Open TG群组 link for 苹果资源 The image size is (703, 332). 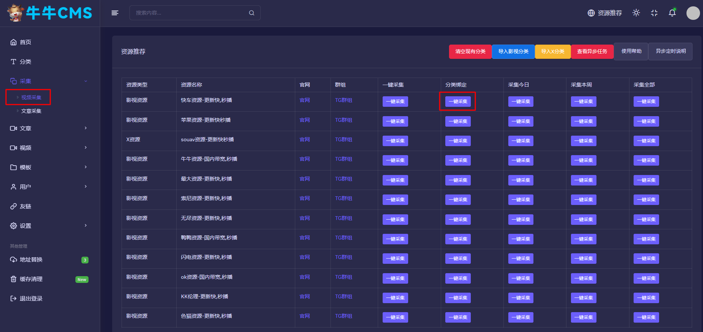coord(343,120)
